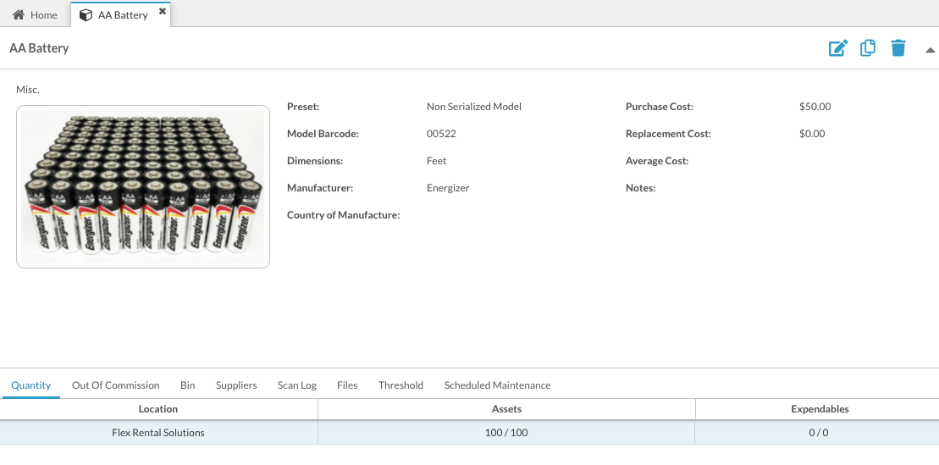Click the Notes label
Image resolution: width=939 pixels, height=465 pixels.
tap(641, 188)
